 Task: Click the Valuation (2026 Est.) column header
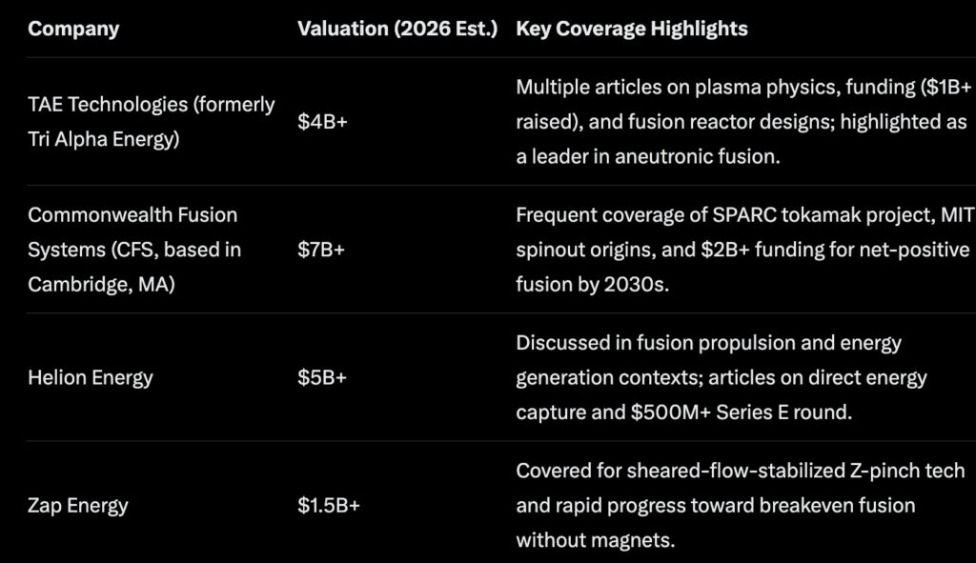pyautogui.click(x=397, y=29)
